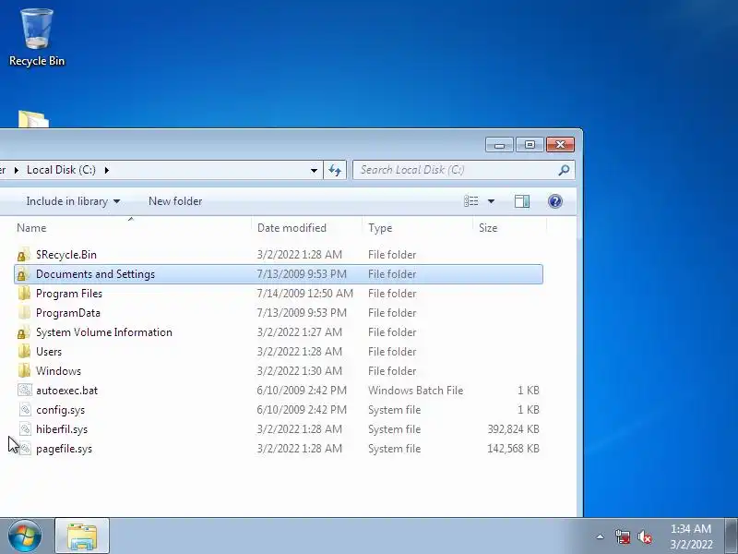Sort by the Size column header
Screen dimensions: 738x554
(x=488, y=228)
